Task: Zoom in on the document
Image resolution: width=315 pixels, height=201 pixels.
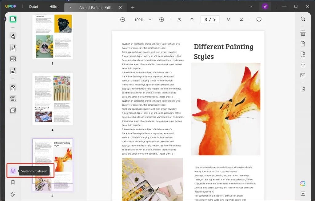Action: (161, 19)
